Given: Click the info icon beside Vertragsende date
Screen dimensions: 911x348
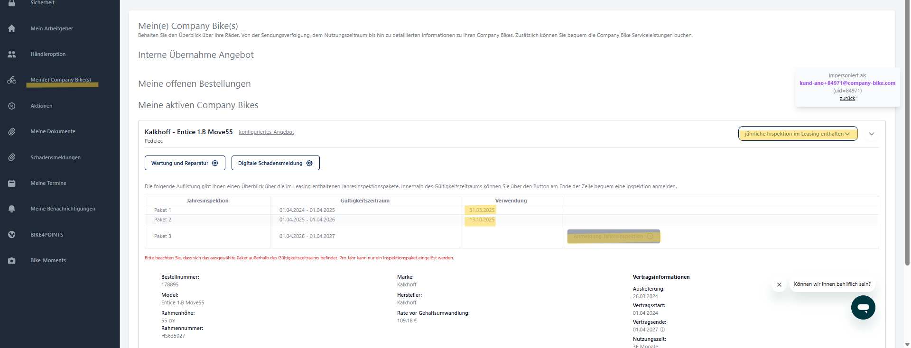Looking at the screenshot, I should pos(662,330).
